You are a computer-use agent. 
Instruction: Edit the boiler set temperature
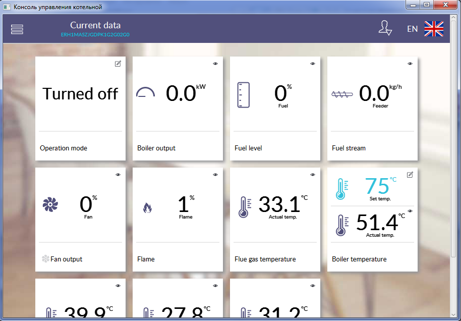(x=410, y=175)
